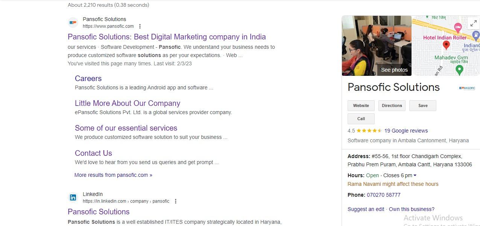Click the phone number 070270 58777
The height and width of the screenshot is (226, 480).
(x=383, y=195)
